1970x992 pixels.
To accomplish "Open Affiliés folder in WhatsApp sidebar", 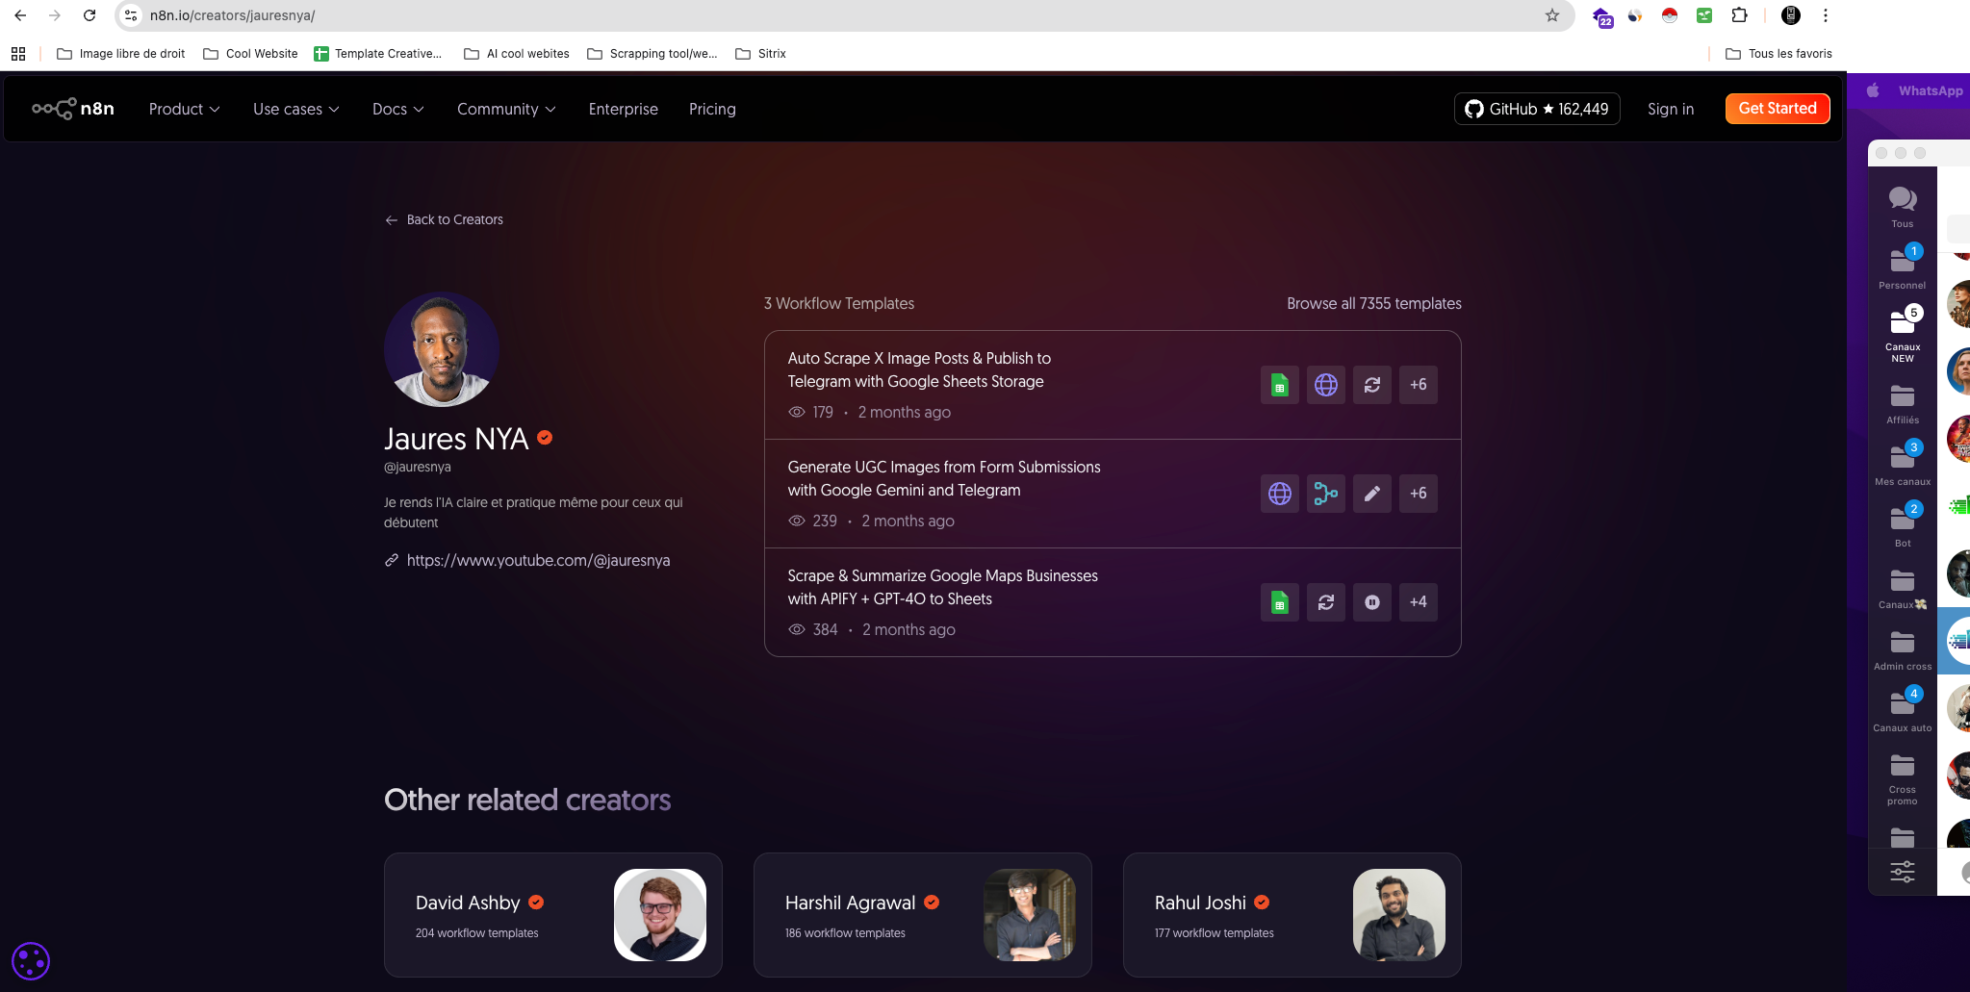I will coord(1903,404).
